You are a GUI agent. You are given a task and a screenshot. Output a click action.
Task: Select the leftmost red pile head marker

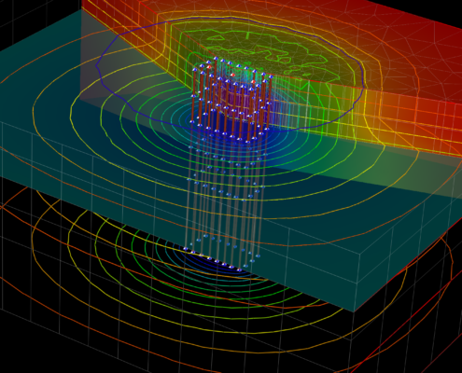click(x=209, y=67)
